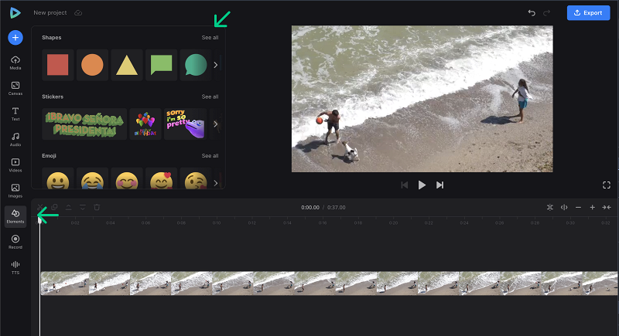Click the 0:00.00 current time display
This screenshot has height=336, width=619.
(310, 208)
